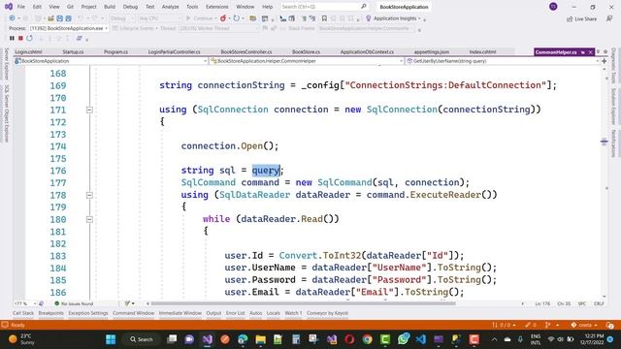The image size is (621, 349).
Task: Open the Immediate Window panel
Action: point(180,313)
